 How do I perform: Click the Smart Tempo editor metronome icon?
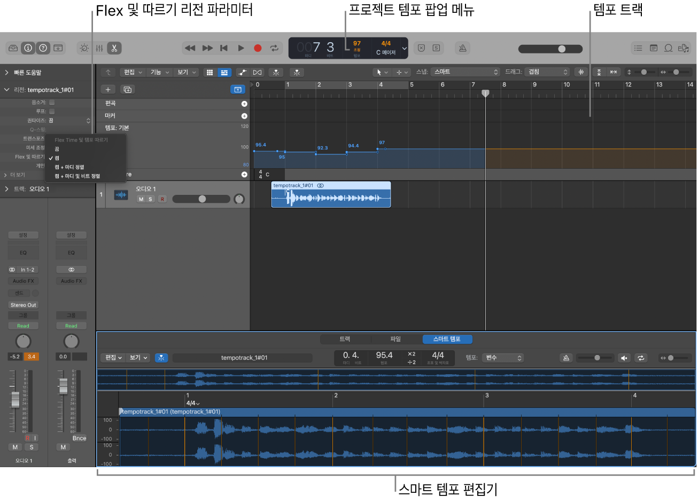pyautogui.click(x=566, y=358)
